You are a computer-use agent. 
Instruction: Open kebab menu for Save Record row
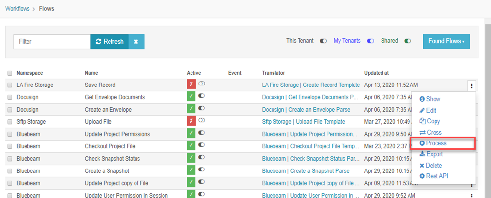[471, 85]
